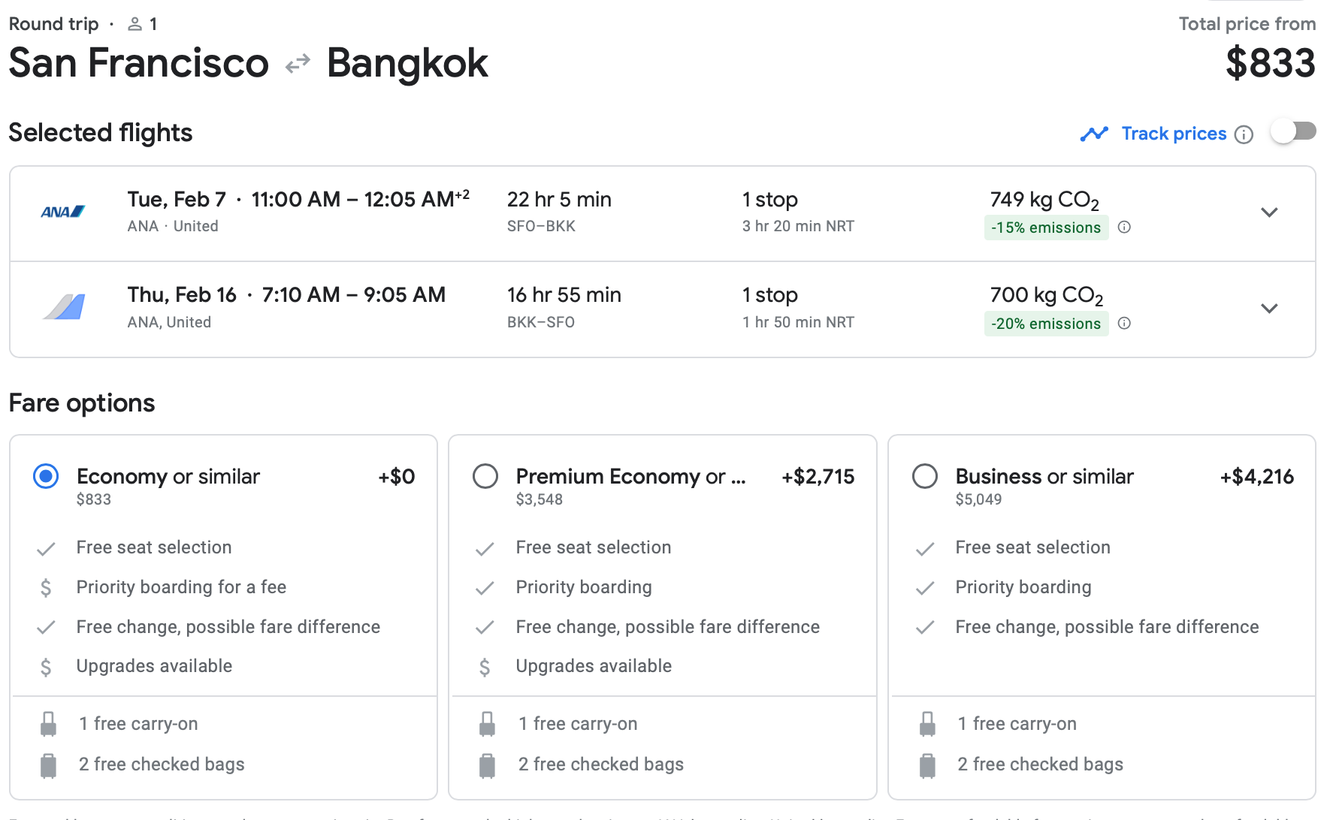The height and width of the screenshot is (820, 1333).
Task: Select Economy or similar fare radio button
Action: pyautogui.click(x=46, y=477)
